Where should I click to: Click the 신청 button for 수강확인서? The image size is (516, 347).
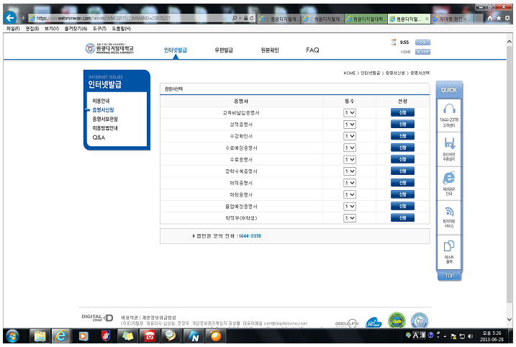402,136
